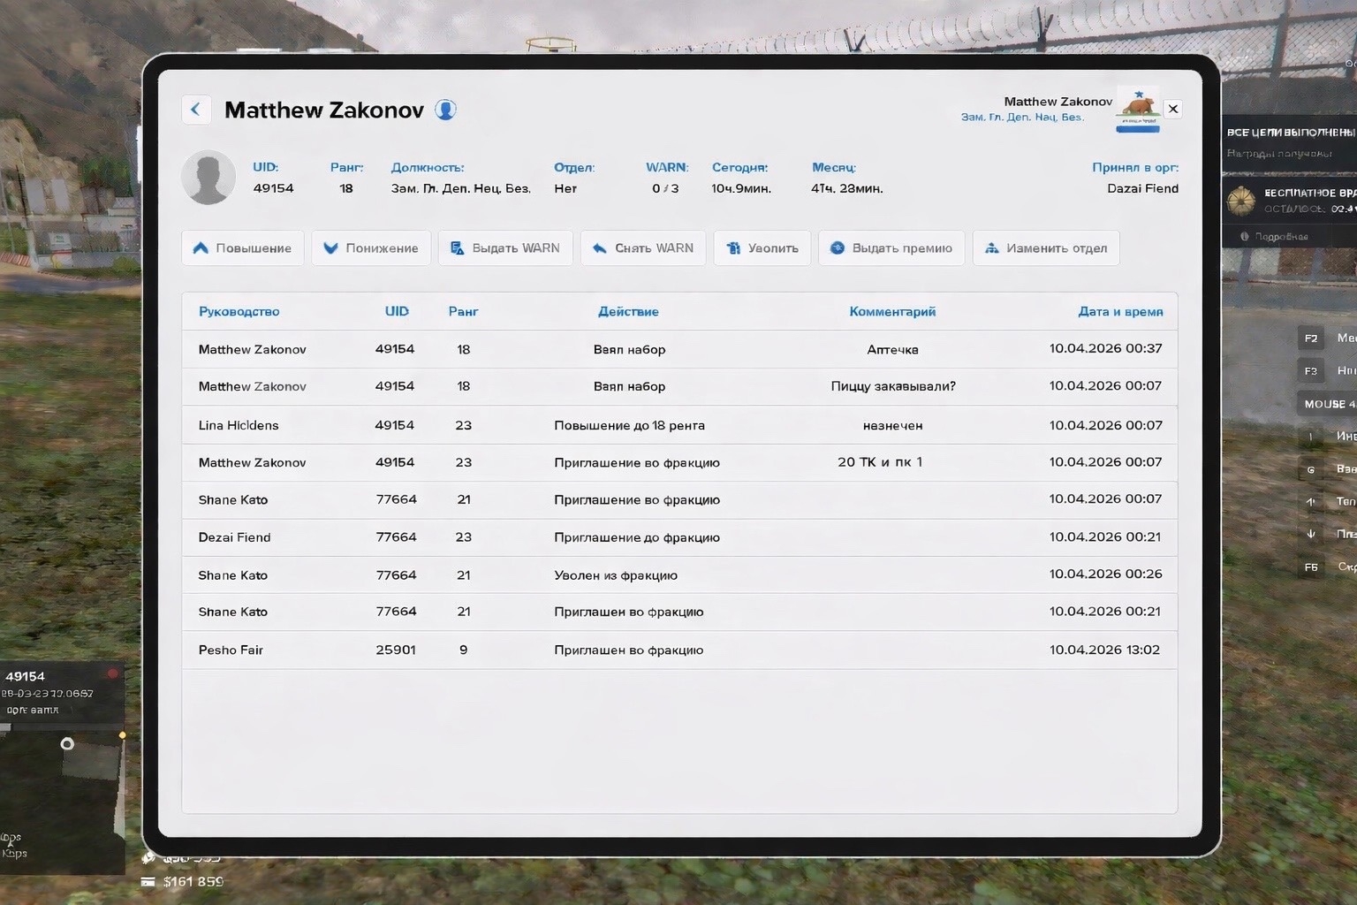The height and width of the screenshot is (905, 1357).
Task: Click Dezai Fiend under Принял в орг
Action: [1141, 188]
